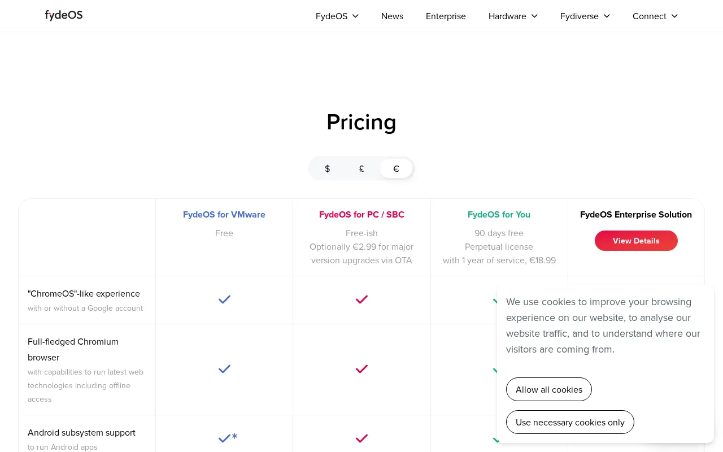
Task: Choose Use necessary cookies only
Action: coord(570,422)
